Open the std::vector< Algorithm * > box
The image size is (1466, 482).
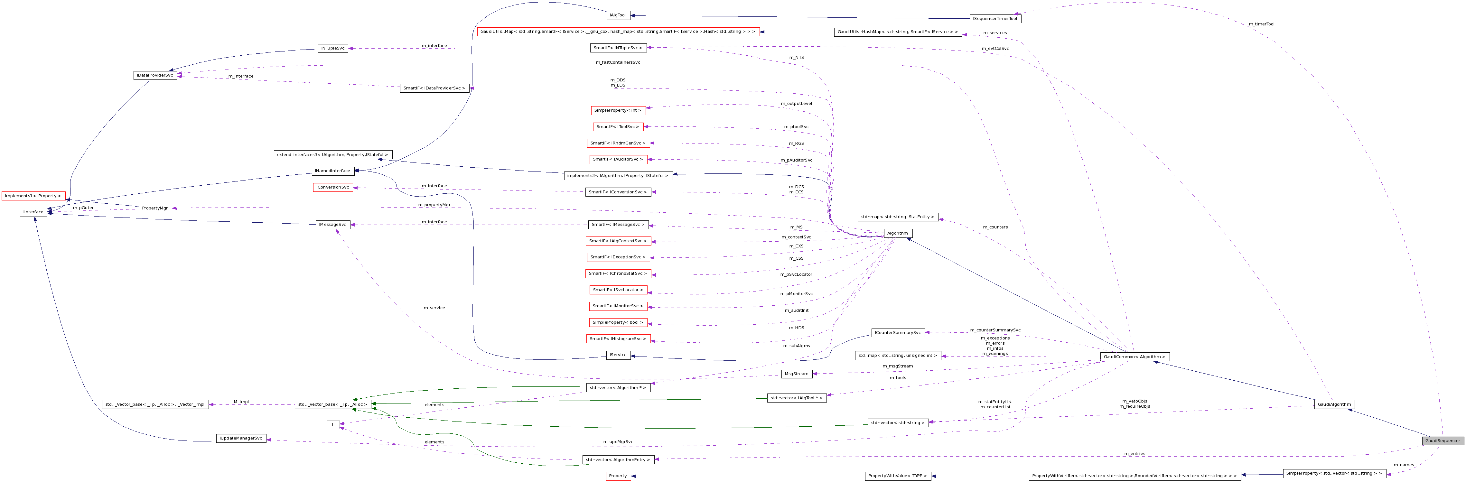[x=618, y=387]
